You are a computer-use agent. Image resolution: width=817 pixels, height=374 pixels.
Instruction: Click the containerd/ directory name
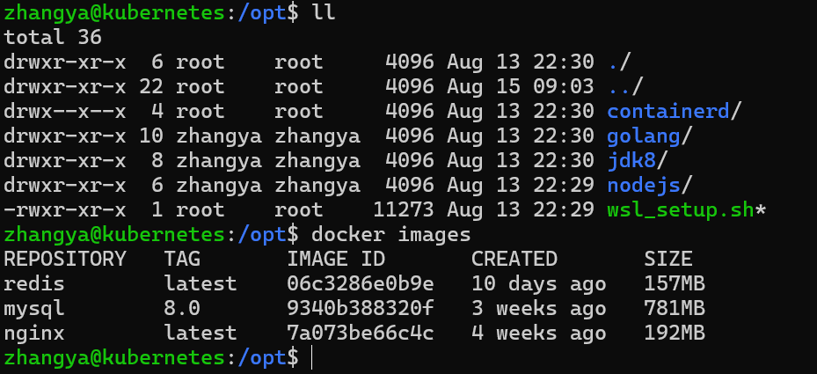coord(674,111)
